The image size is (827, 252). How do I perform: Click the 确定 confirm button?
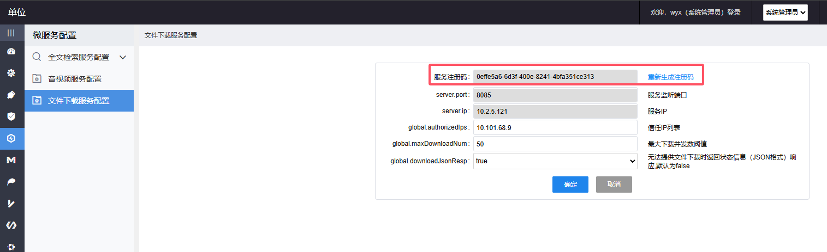tap(570, 185)
